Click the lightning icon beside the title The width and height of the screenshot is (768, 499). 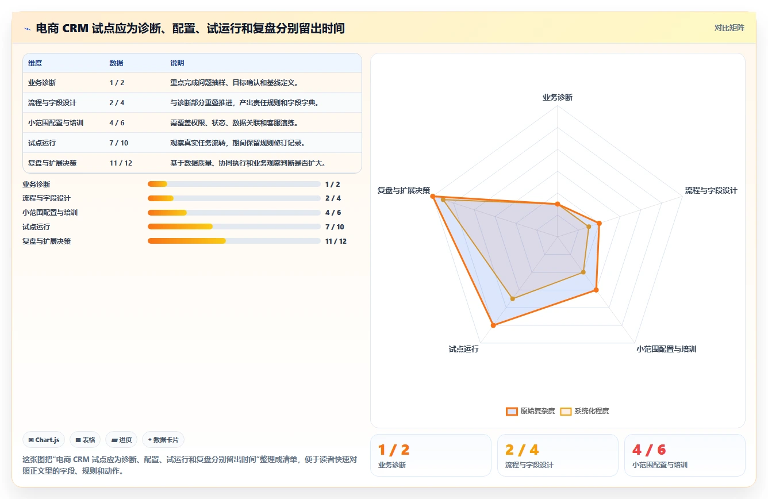click(27, 28)
